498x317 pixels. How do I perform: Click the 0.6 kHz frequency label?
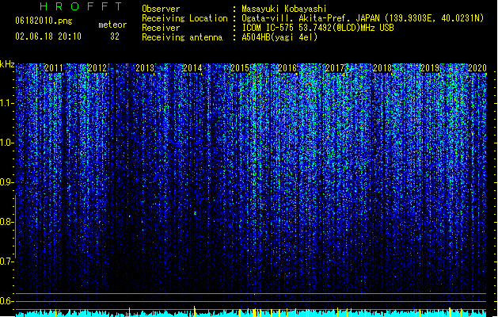6,301
